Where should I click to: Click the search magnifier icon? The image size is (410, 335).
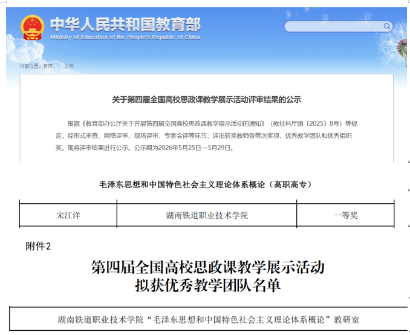[387, 26]
